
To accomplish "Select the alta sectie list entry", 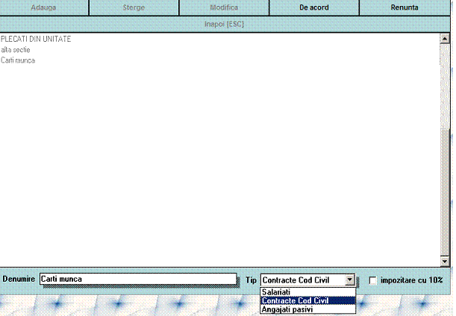I will [x=16, y=49].
